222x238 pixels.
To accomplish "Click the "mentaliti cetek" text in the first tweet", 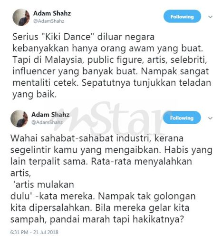I will click(46, 83).
